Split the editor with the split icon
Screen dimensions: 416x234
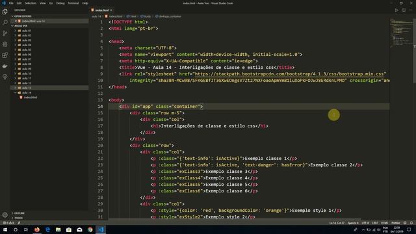click(404, 10)
